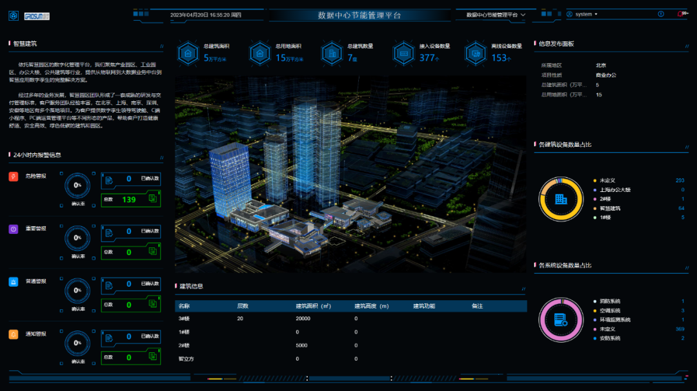
Task: Toggle 消防系统 legend entry
Action: pos(607,301)
